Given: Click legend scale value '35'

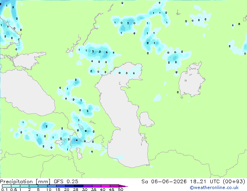Looking at the screenshot, I should (94, 189).
